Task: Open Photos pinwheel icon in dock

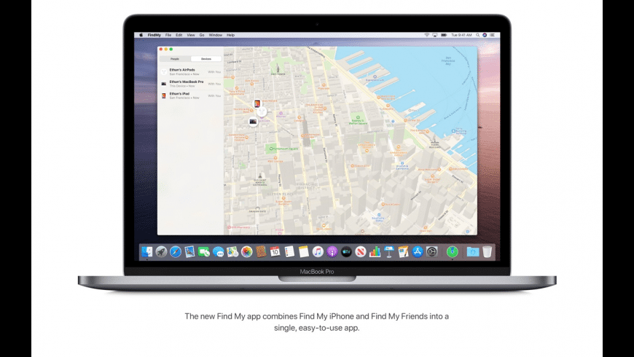Action: [x=246, y=252]
